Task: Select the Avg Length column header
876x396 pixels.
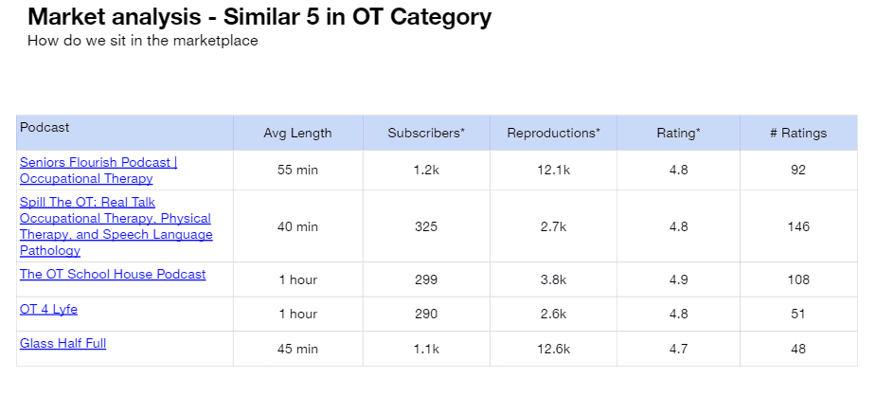Action: pyautogui.click(x=297, y=133)
